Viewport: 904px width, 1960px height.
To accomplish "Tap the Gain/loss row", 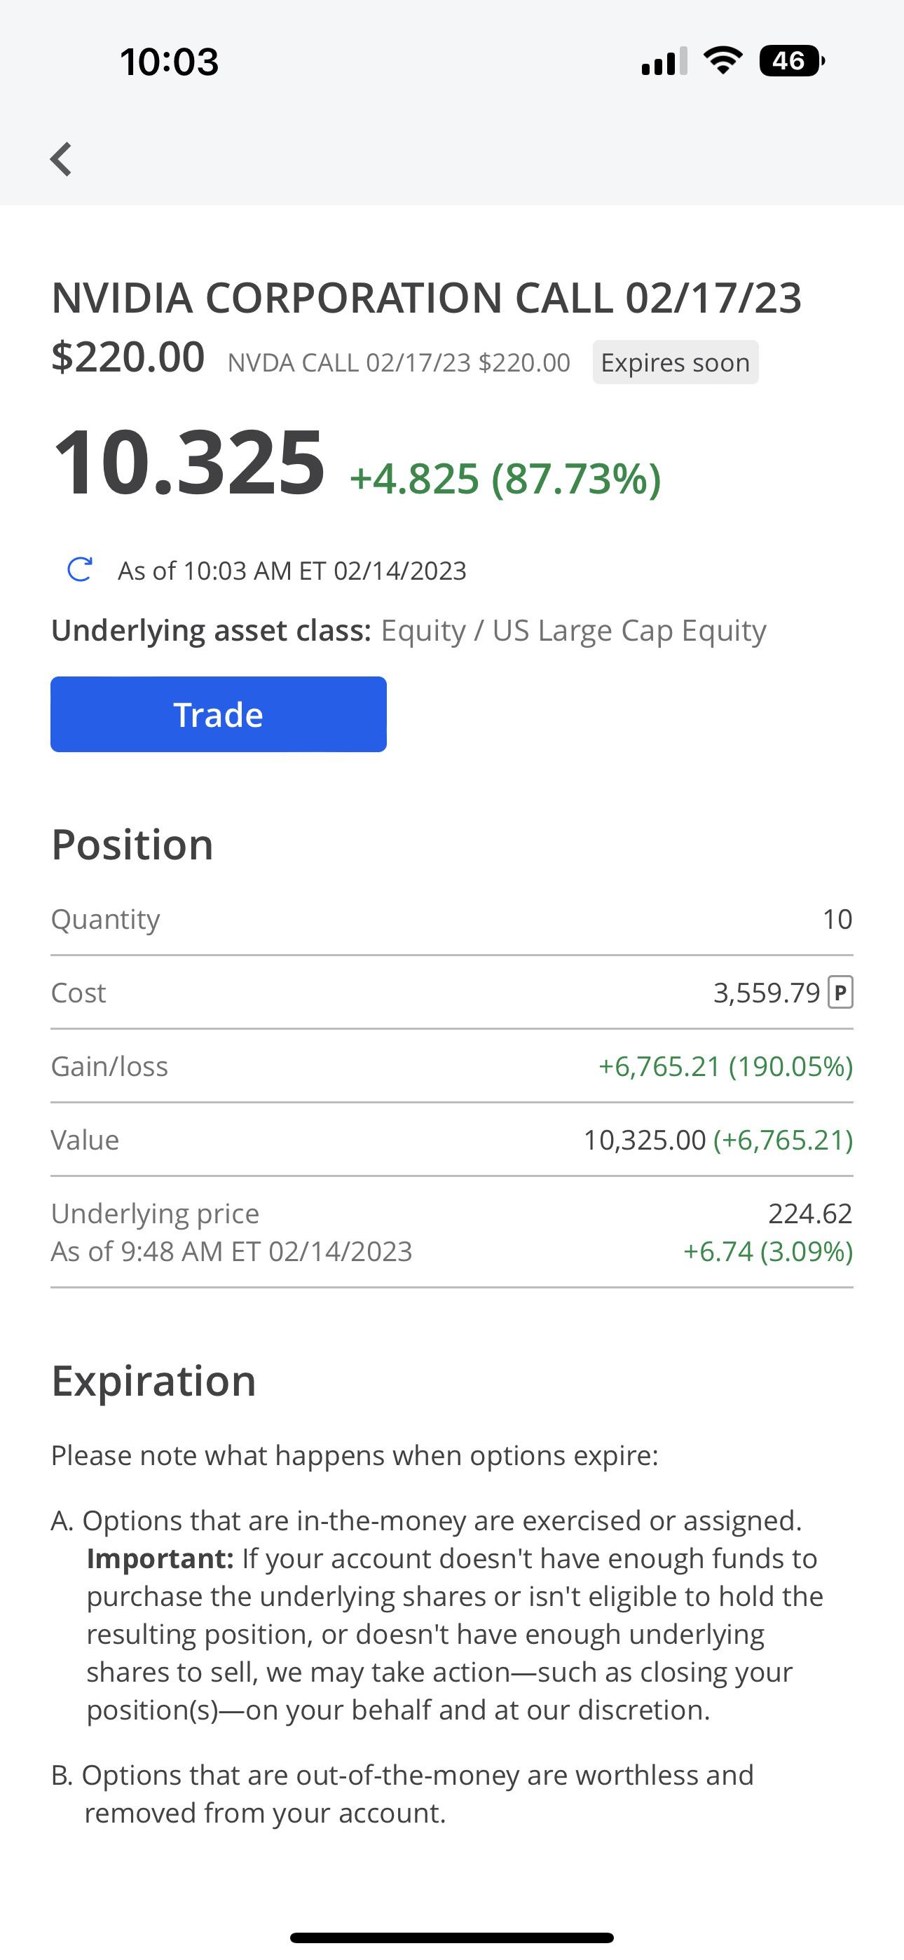I will 451,1067.
